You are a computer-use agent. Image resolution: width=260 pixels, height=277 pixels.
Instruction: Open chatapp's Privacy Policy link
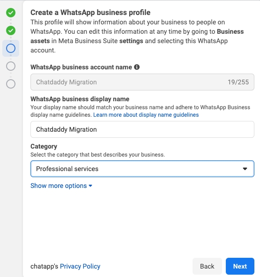[80, 266]
